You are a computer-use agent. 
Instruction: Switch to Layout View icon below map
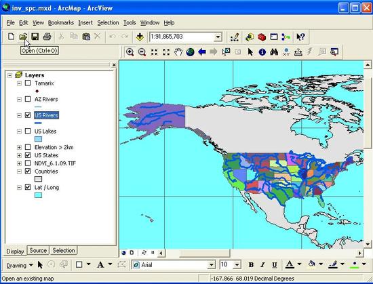pyautogui.click(x=132, y=253)
